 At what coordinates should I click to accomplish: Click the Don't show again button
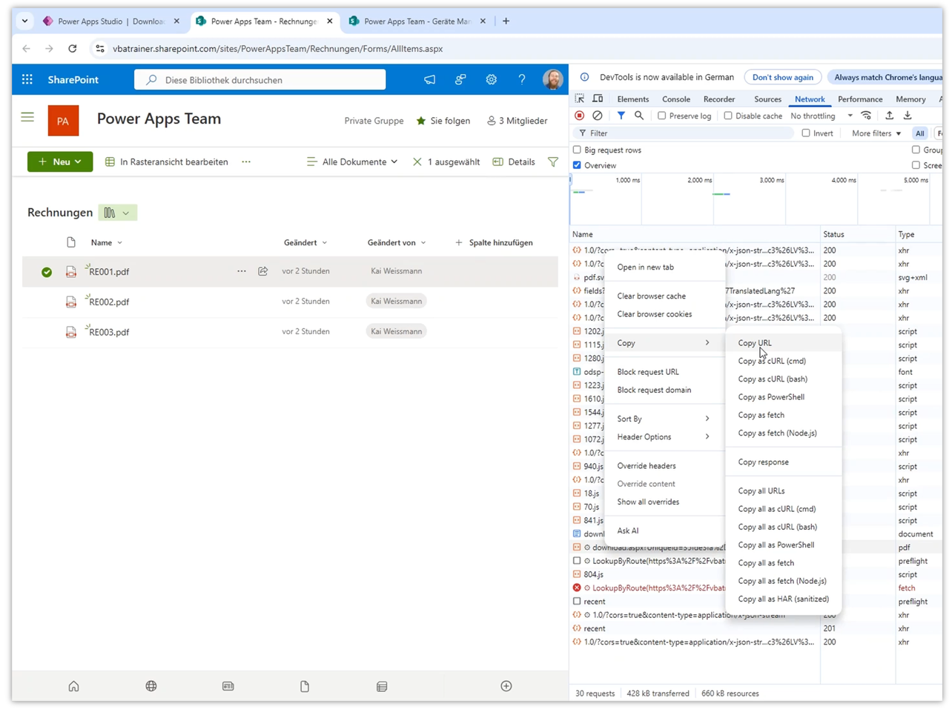coord(782,77)
